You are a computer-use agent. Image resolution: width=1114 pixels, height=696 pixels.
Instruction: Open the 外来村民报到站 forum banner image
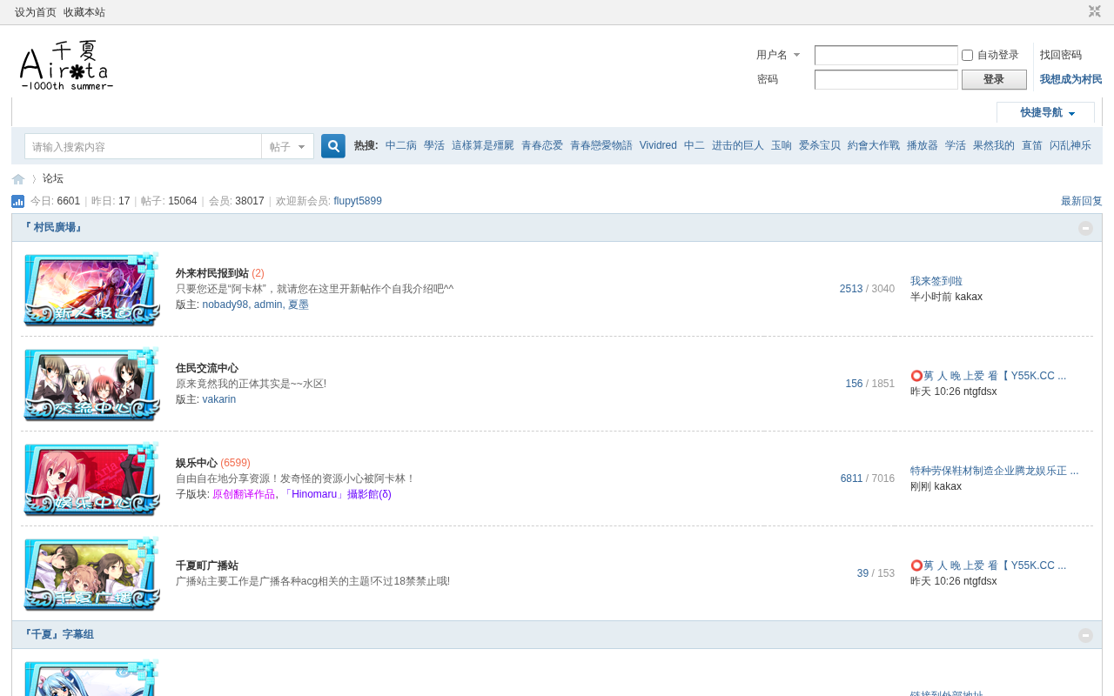[91, 290]
